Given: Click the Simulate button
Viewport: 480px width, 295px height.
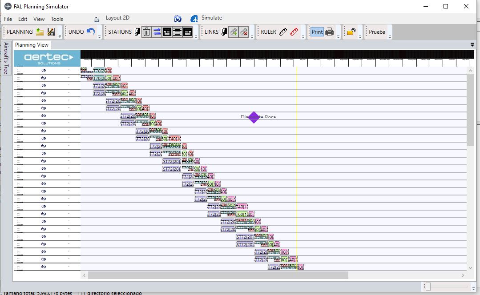Looking at the screenshot, I should pyautogui.click(x=211, y=18).
